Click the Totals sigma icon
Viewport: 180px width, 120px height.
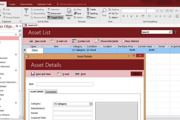coord(88,9)
